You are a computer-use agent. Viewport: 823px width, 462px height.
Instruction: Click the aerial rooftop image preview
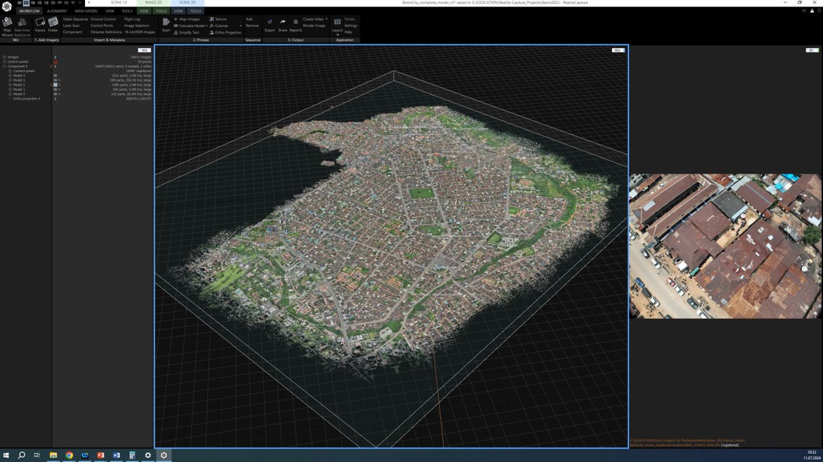(x=726, y=245)
